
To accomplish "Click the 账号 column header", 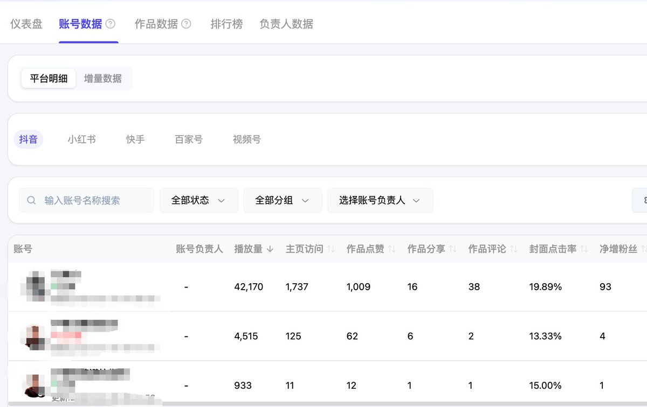I will (23, 249).
